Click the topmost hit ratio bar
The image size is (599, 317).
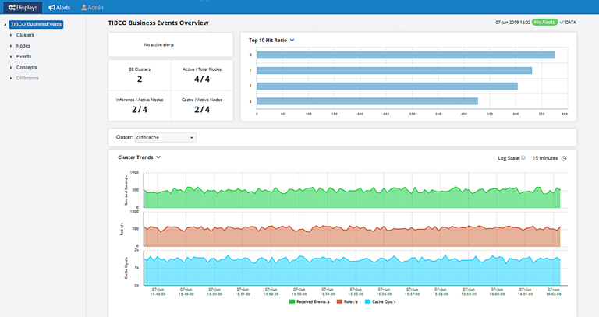[x=406, y=55]
